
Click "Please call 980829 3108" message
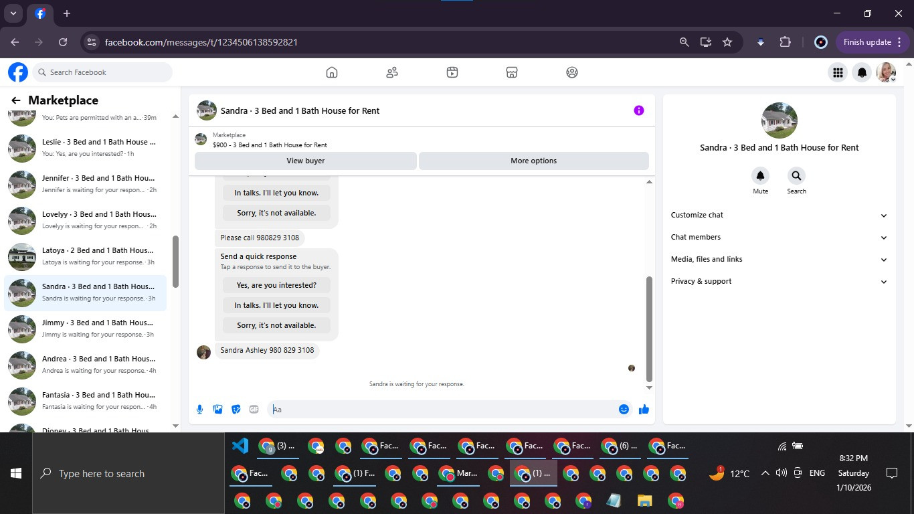point(260,238)
